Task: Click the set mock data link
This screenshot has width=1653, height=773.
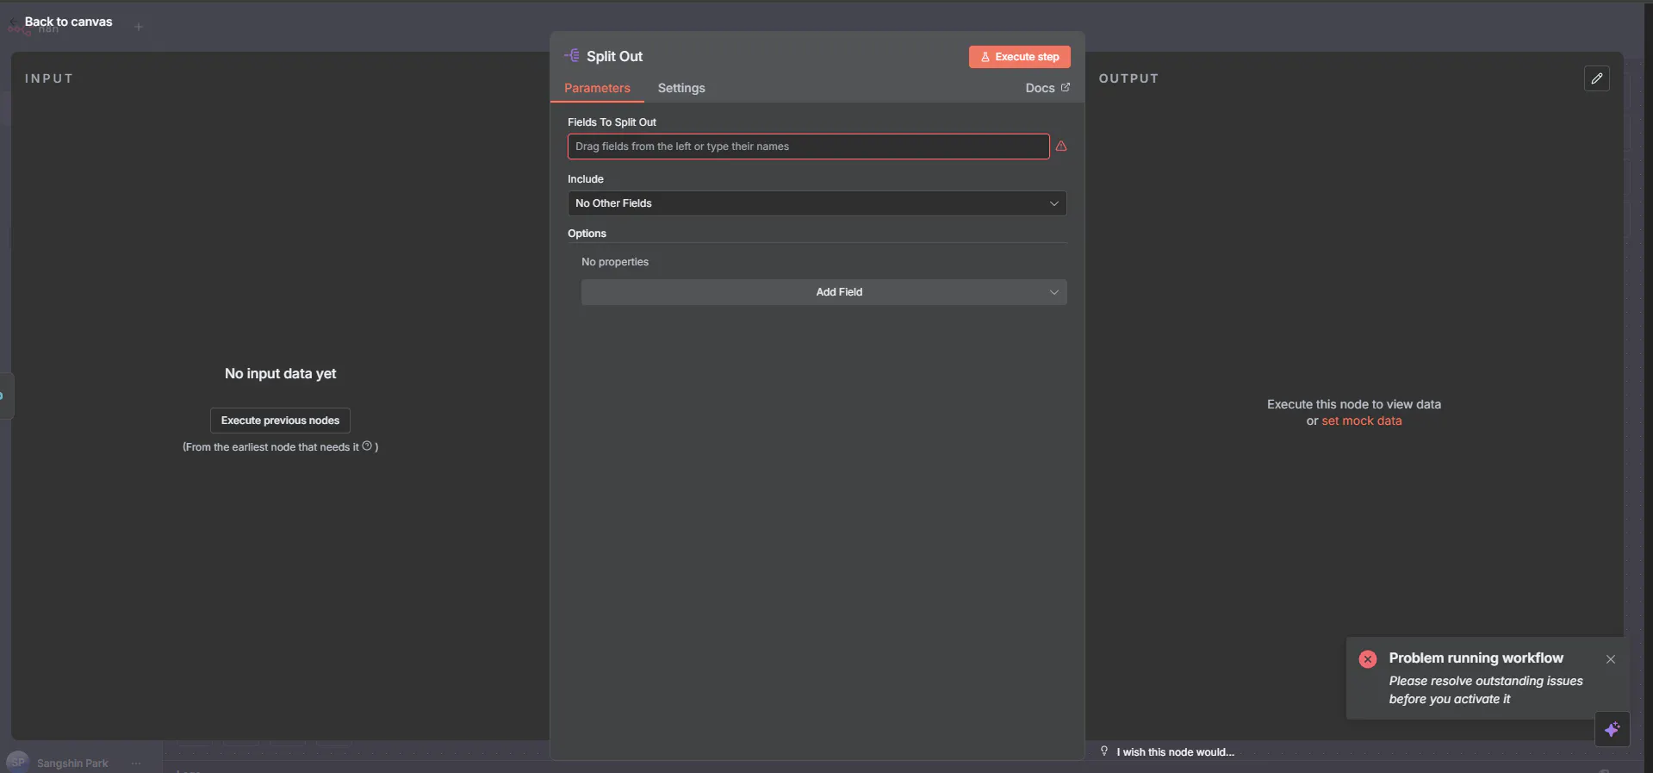Action: click(1361, 421)
